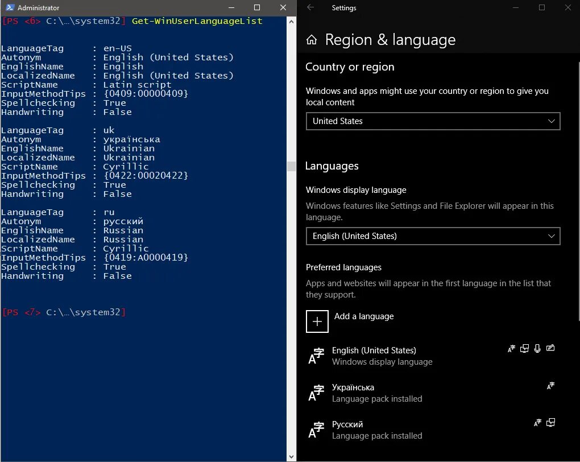
Task: Select the Русский language entry
Action: point(347,424)
